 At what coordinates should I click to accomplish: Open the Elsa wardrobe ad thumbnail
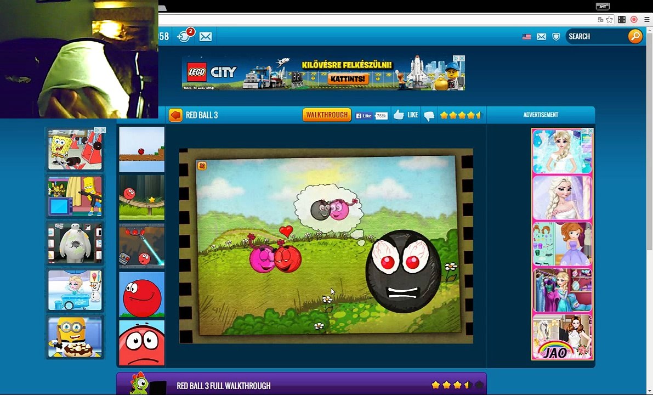[x=562, y=290]
